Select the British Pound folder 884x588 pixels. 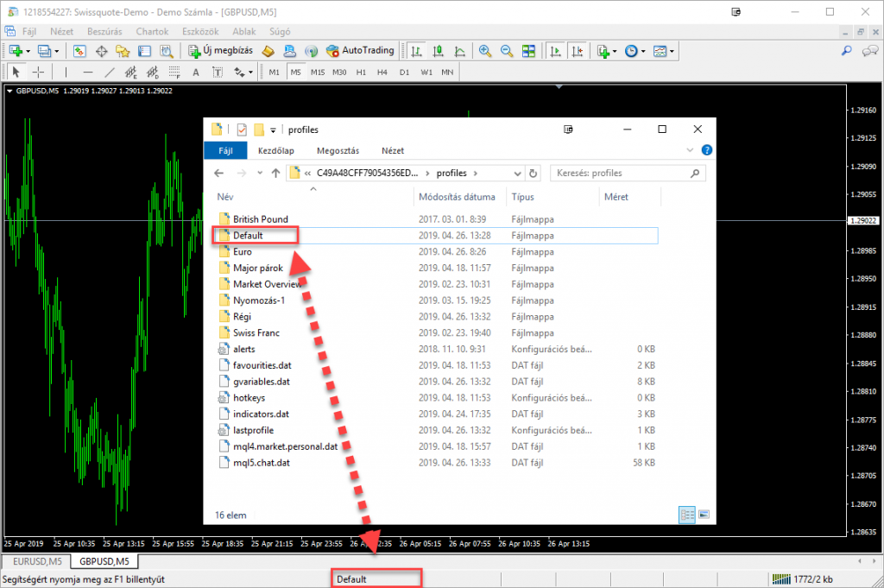click(260, 218)
